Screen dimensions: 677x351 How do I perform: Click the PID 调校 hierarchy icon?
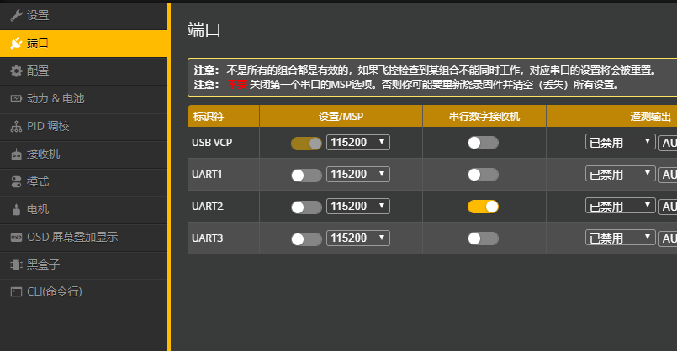pyautogui.click(x=16, y=126)
